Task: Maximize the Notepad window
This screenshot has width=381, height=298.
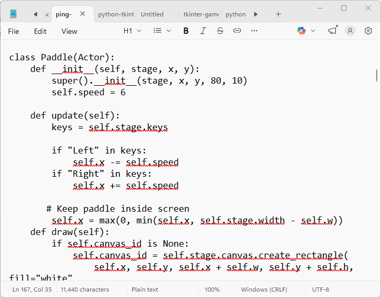Action: (x=344, y=8)
